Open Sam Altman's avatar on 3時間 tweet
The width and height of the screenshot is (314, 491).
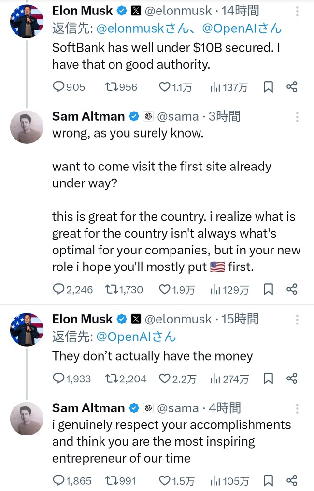(x=27, y=127)
